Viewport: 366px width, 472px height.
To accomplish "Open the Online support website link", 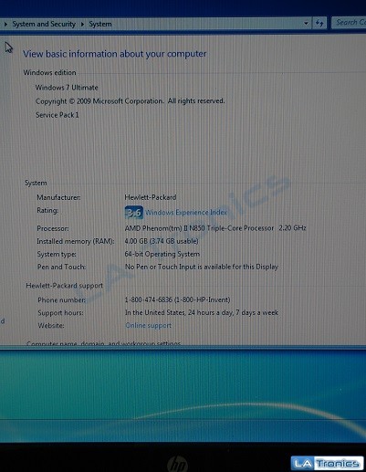I will [x=148, y=325].
